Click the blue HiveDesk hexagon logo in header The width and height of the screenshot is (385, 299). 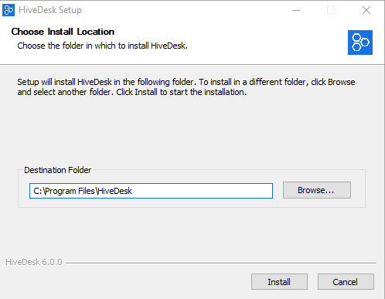[360, 42]
